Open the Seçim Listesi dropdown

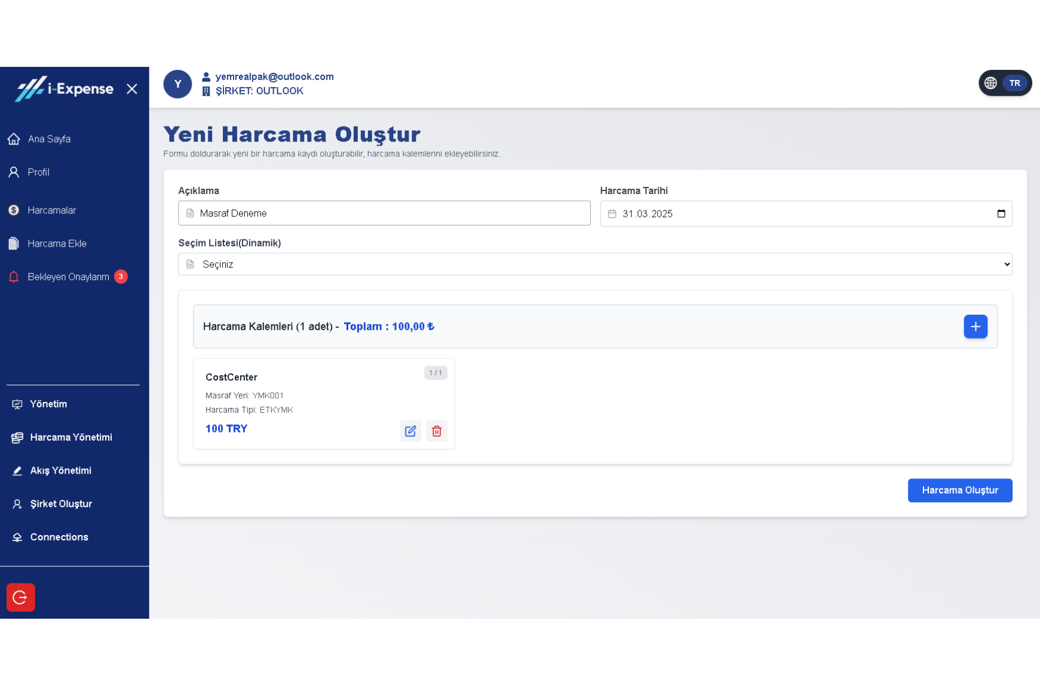(x=594, y=265)
